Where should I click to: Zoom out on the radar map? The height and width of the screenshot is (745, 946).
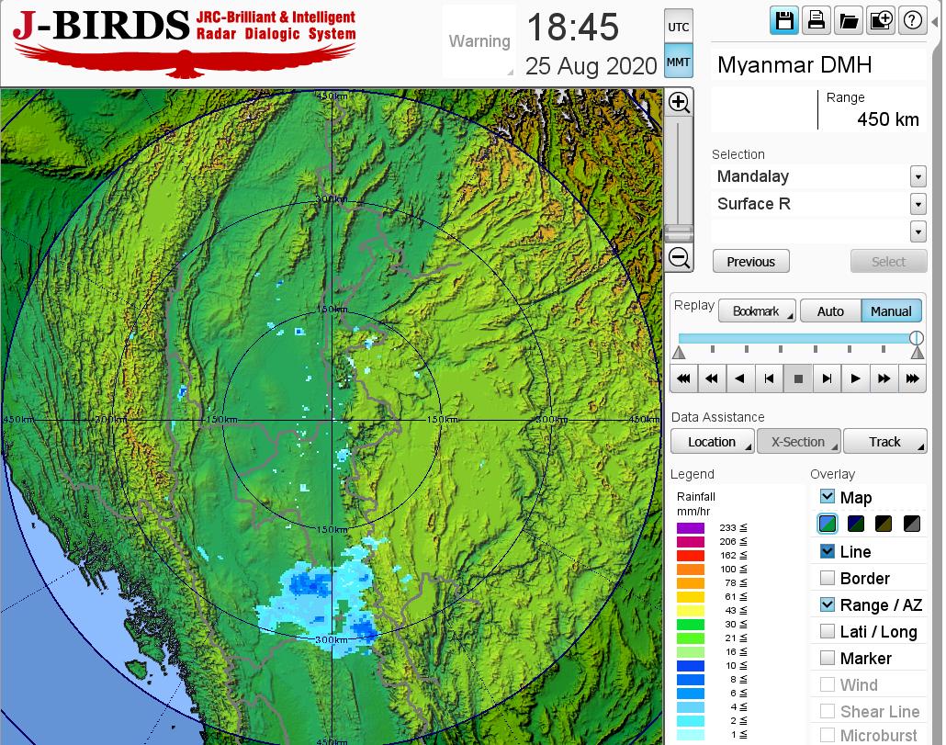(x=679, y=257)
